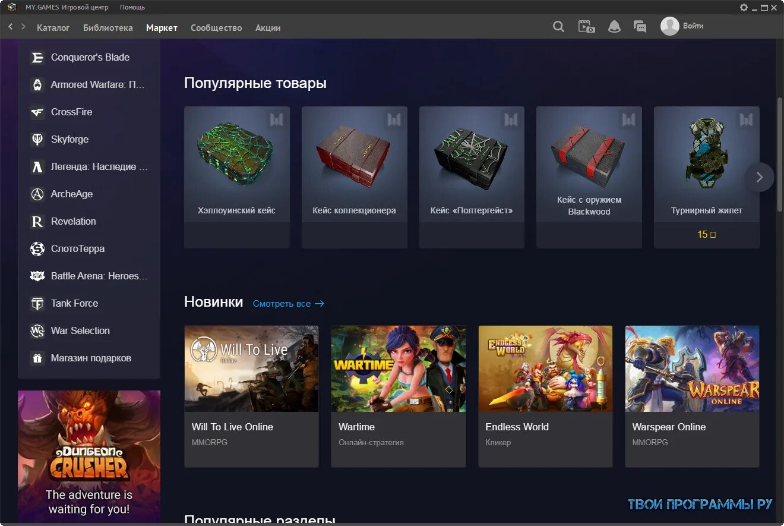Click the Легенда: Наследие game icon
The height and width of the screenshot is (526, 784).
pyautogui.click(x=37, y=167)
